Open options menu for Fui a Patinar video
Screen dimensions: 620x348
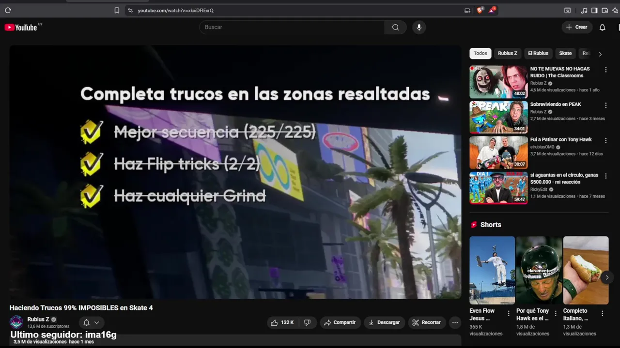click(605, 140)
